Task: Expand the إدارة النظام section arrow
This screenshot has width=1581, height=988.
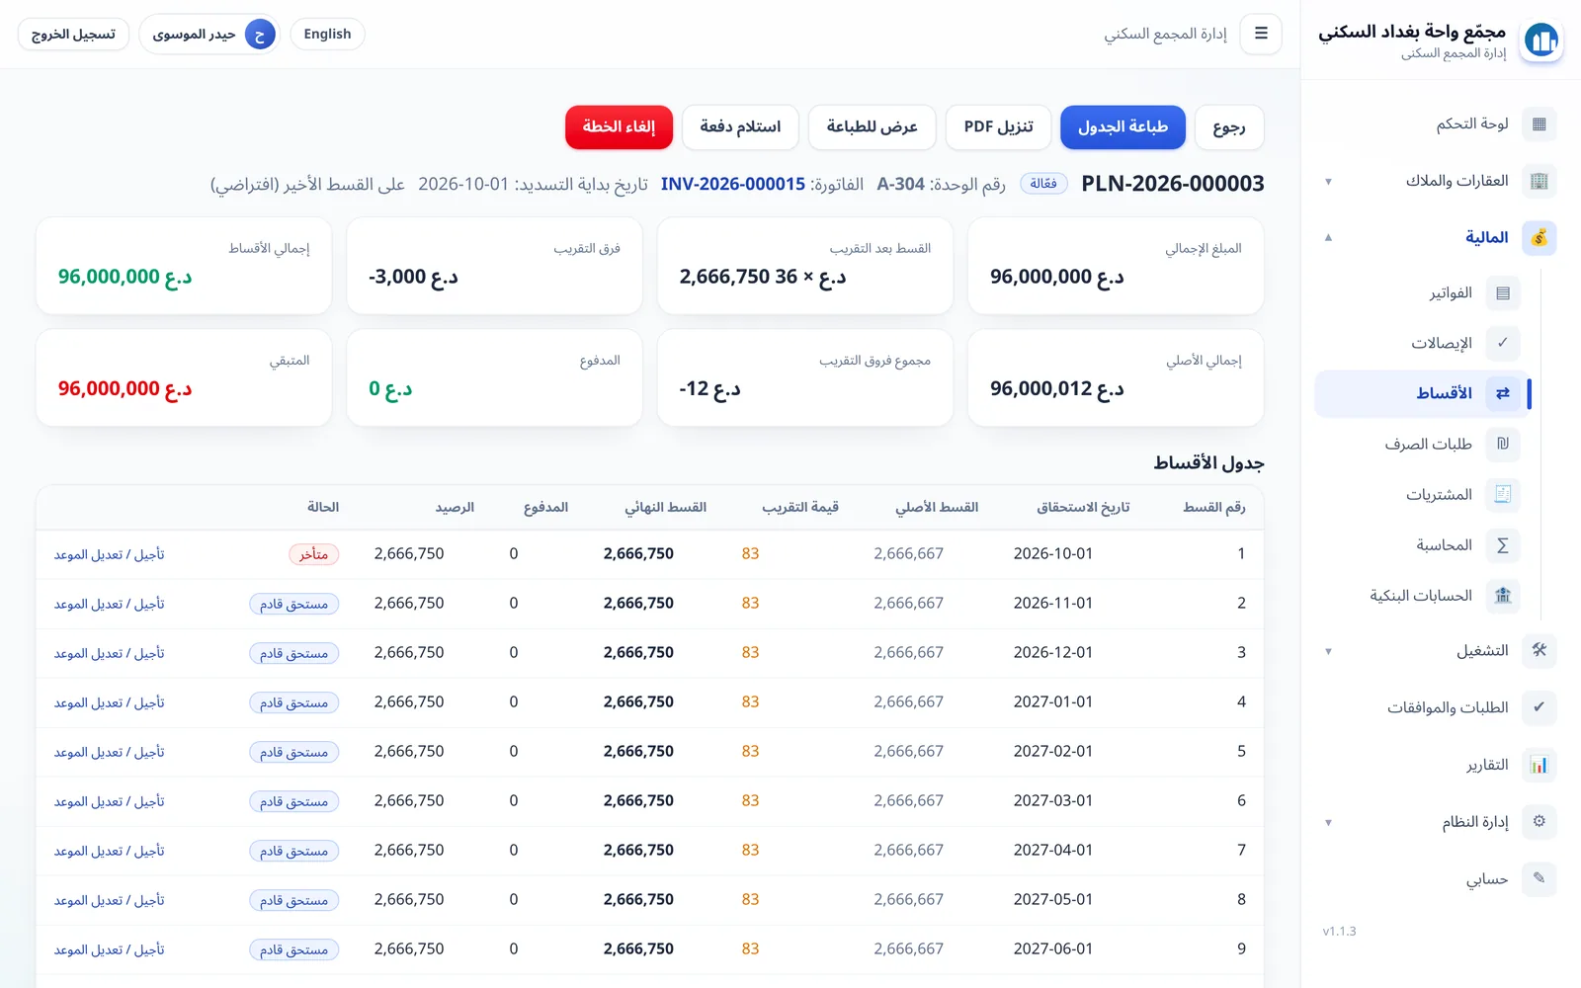Action: pyautogui.click(x=1328, y=822)
